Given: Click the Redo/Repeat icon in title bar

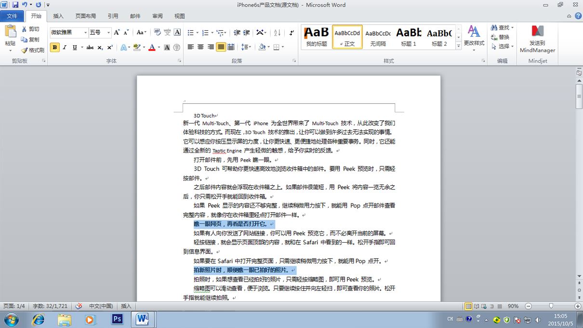Looking at the screenshot, I should pos(39,5).
